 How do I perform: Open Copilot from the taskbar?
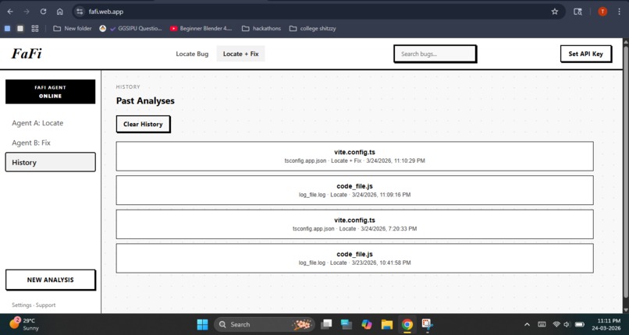366,324
